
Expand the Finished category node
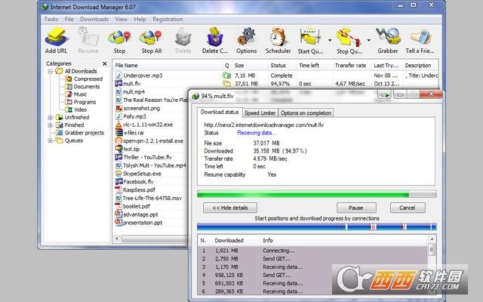point(51,125)
